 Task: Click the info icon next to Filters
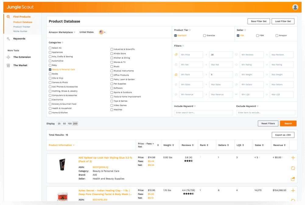click(183, 46)
